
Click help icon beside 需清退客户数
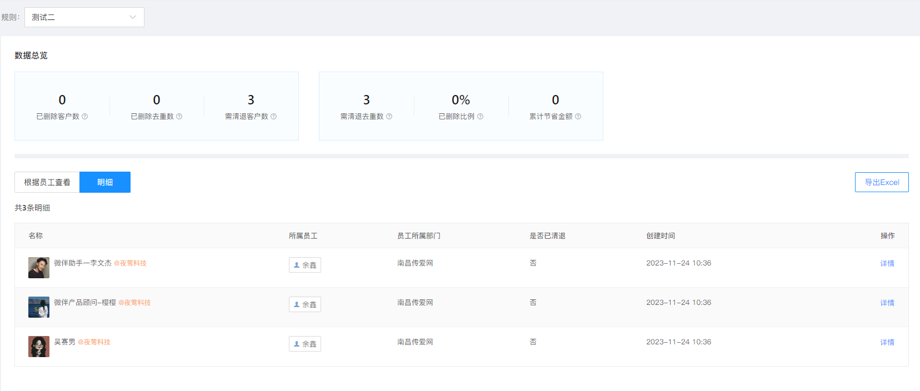tap(274, 117)
